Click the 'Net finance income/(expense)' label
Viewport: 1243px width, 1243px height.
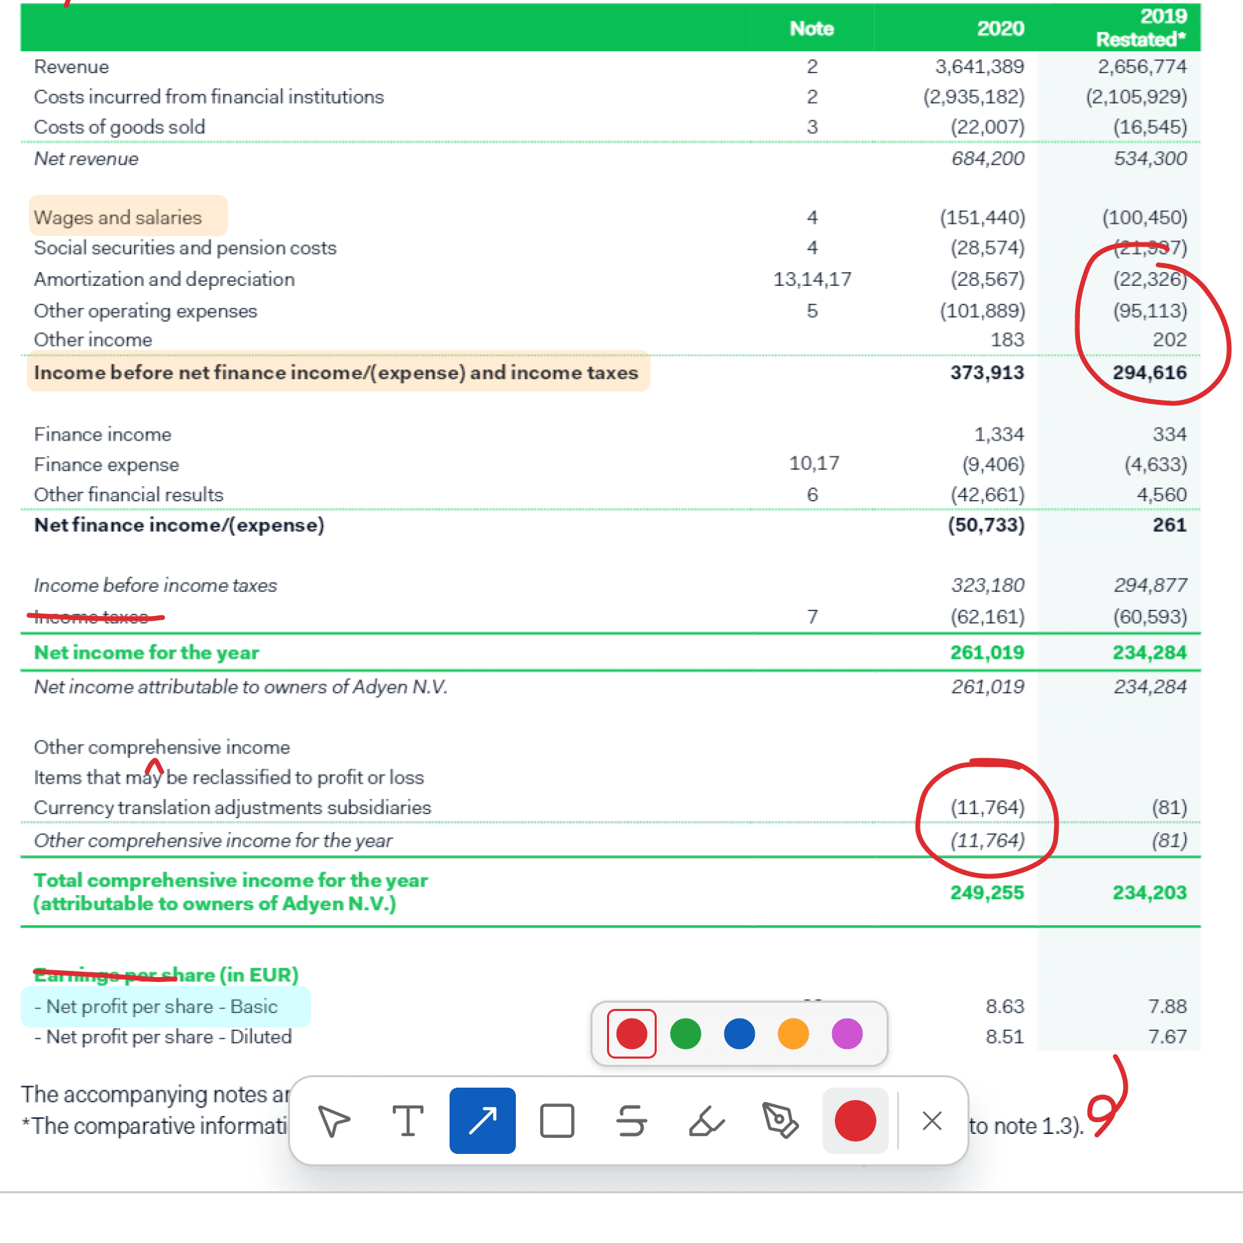(179, 525)
